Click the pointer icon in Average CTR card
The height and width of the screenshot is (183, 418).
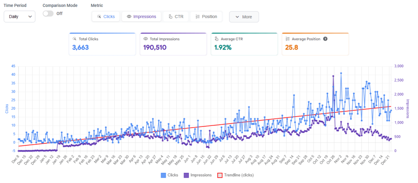pos(217,39)
